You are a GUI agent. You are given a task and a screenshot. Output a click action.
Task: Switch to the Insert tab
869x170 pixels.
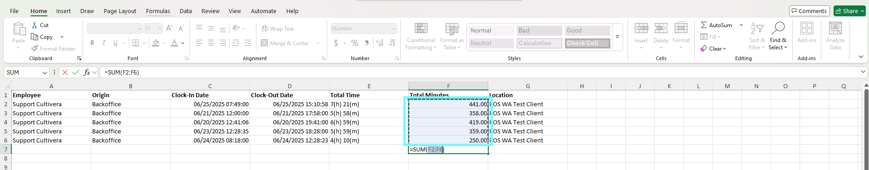(x=64, y=11)
